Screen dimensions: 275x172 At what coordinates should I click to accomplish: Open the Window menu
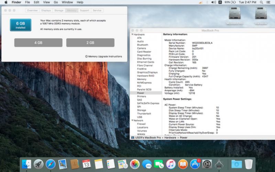67,2
